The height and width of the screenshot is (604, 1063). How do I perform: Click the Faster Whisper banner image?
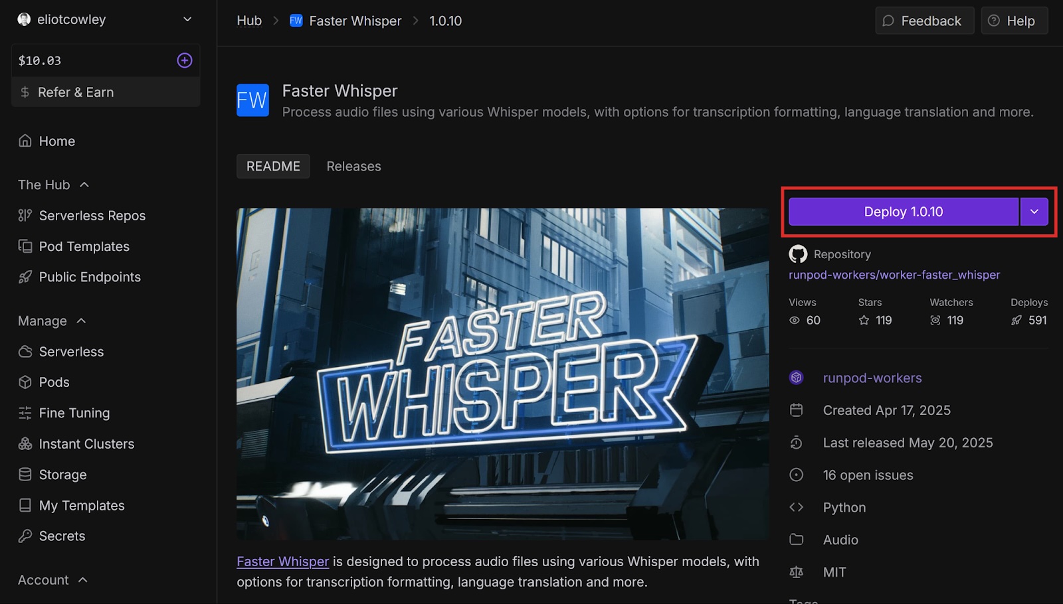coord(502,374)
